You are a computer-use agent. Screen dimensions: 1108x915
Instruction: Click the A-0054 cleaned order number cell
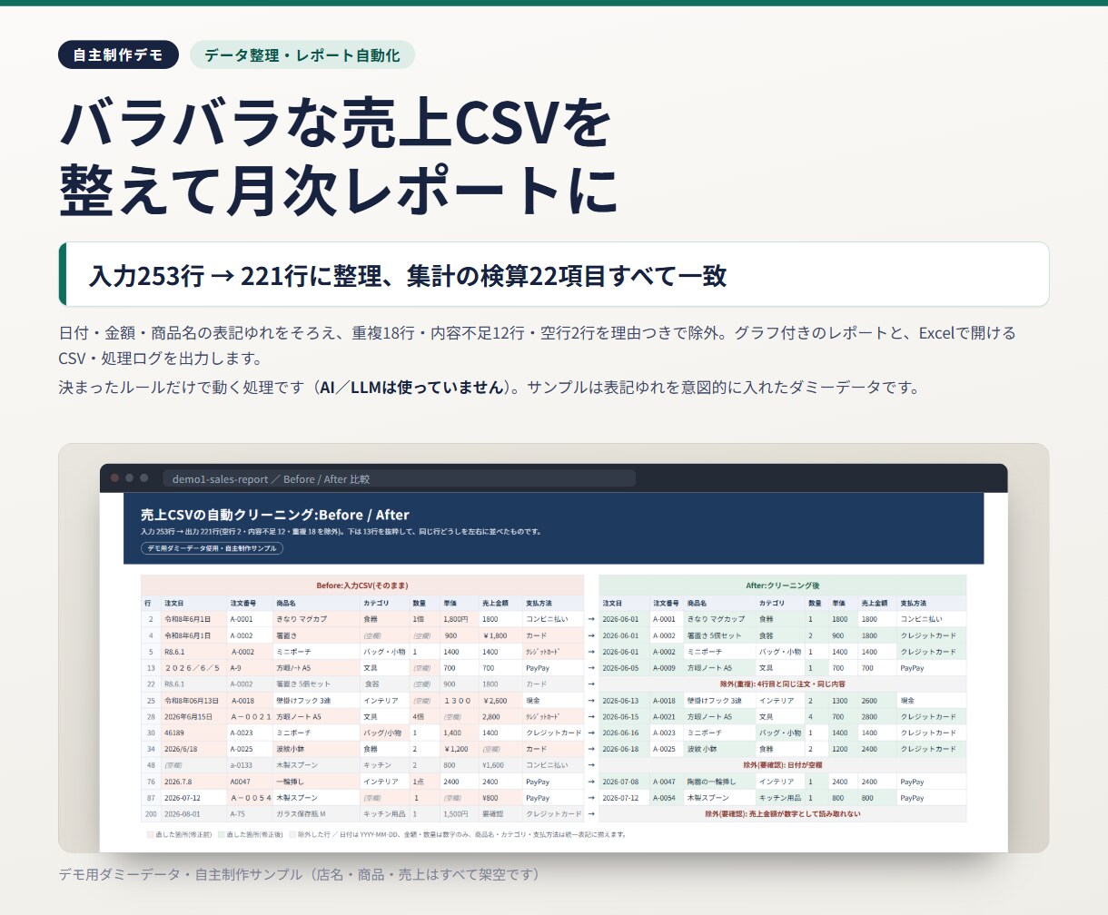(x=667, y=798)
